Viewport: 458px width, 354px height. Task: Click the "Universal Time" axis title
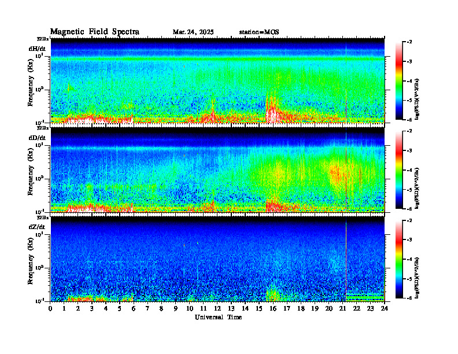(x=218, y=317)
